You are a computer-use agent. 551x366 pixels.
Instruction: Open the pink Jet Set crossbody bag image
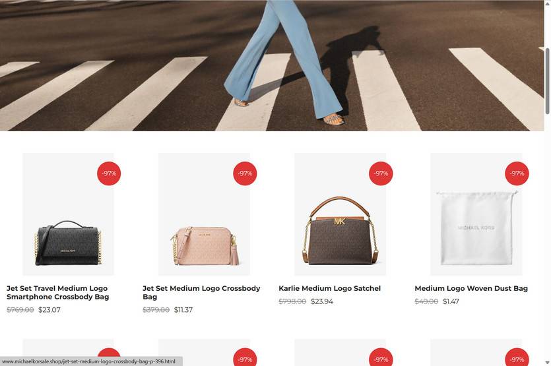[204, 214]
